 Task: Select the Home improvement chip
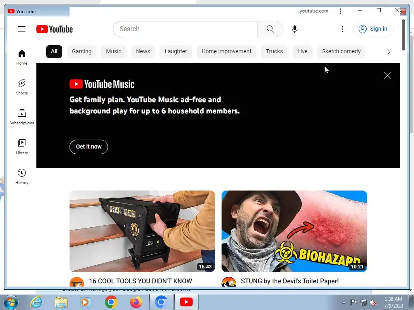[x=226, y=51]
